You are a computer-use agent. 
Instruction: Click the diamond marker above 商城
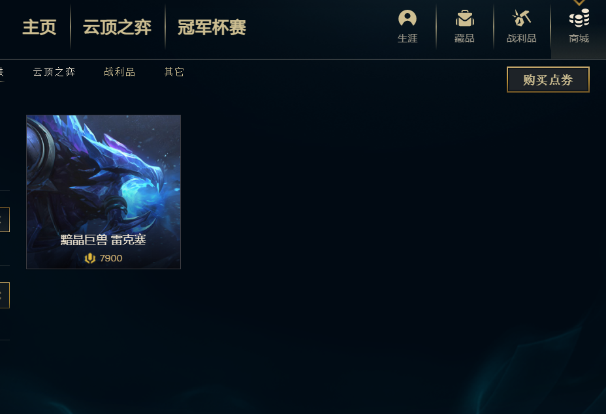tap(579, 3)
